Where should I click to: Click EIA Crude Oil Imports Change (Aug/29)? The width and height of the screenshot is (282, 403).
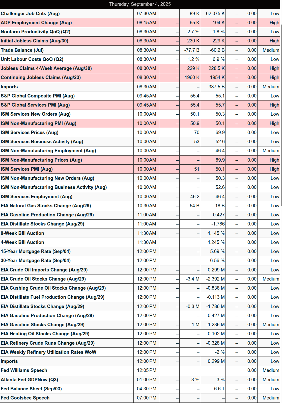(44, 270)
